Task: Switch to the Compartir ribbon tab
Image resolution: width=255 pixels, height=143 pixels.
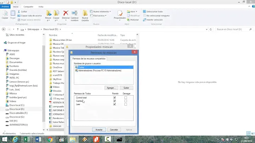Action: point(29,6)
